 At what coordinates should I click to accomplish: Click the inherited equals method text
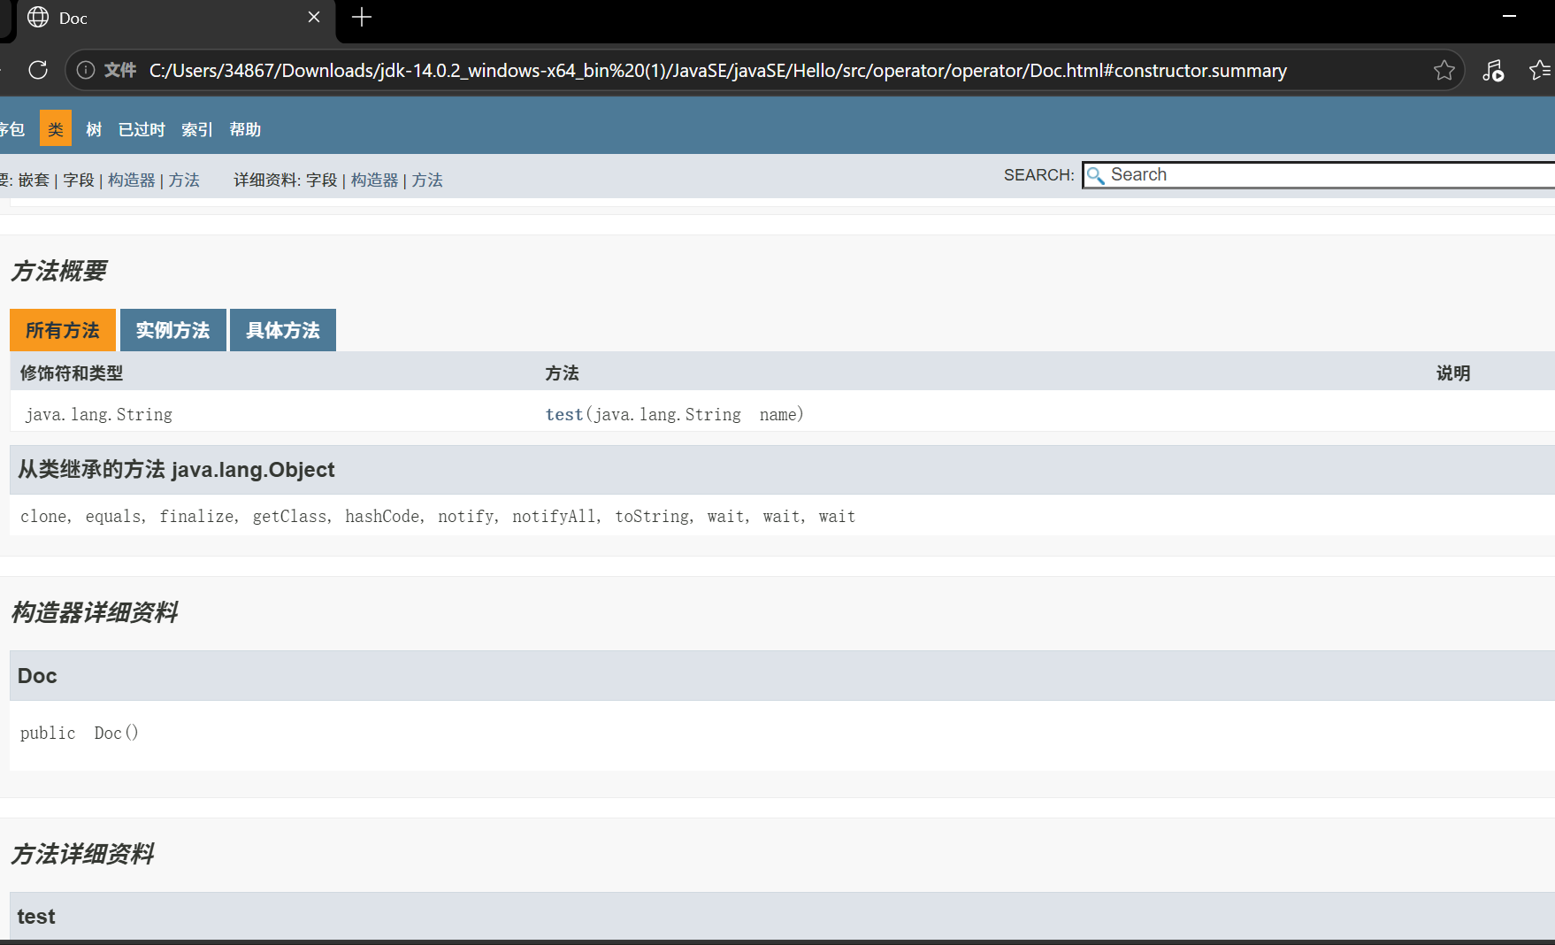[113, 516]
